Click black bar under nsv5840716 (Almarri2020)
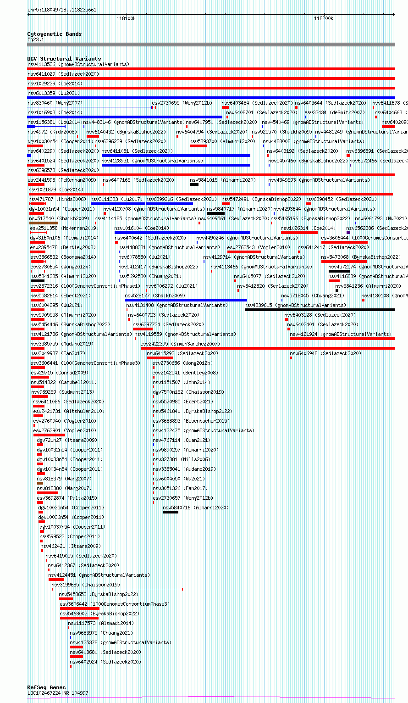This screenshot has height=703, width=408. pyautogui.click(x=171, y=512)
